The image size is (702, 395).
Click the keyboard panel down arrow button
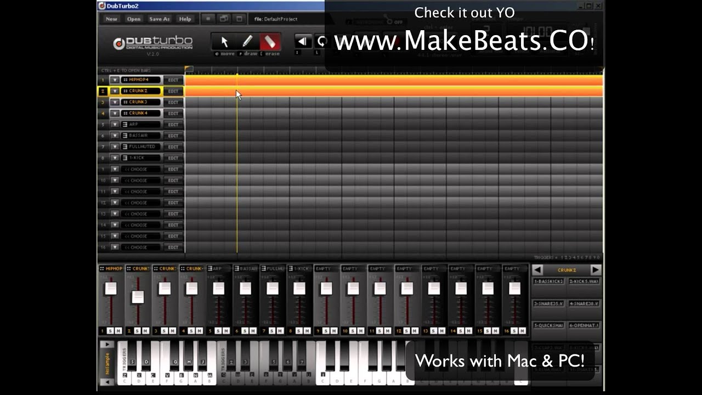tap(107, 381)
